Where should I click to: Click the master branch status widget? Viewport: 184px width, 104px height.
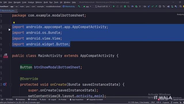[x=175, y=102]
